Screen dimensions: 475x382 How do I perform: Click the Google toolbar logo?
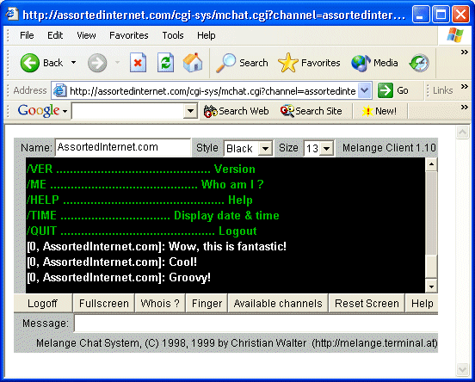click(x=39, y=111)
